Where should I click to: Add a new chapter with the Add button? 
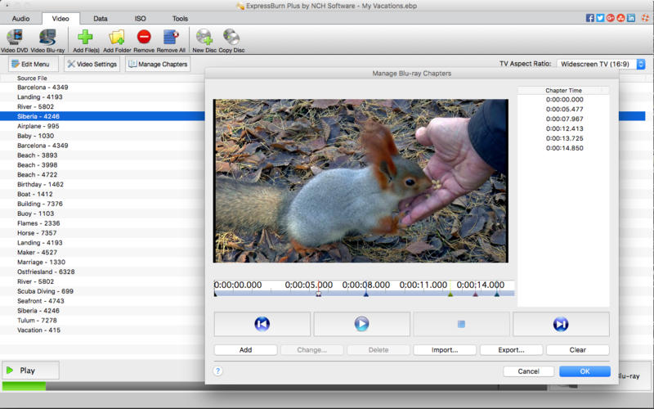[x=246, y=350]
